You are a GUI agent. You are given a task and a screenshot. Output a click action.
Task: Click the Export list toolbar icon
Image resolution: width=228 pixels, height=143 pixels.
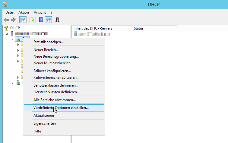[x=32, y=20]
